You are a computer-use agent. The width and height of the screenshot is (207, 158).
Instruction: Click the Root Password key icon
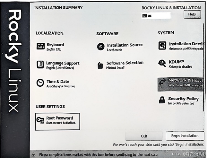[x=40, y=120]
